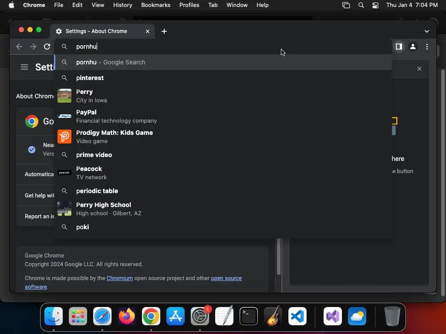Open the Help menu
The width and height of the screenshot is (446, 334).
click(262, 5)
